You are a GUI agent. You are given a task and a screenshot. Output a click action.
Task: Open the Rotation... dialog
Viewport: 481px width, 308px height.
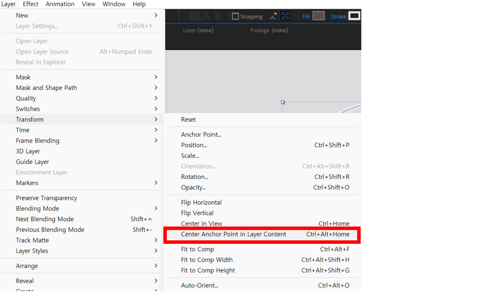pyautogui.click(x=262, y=177)
